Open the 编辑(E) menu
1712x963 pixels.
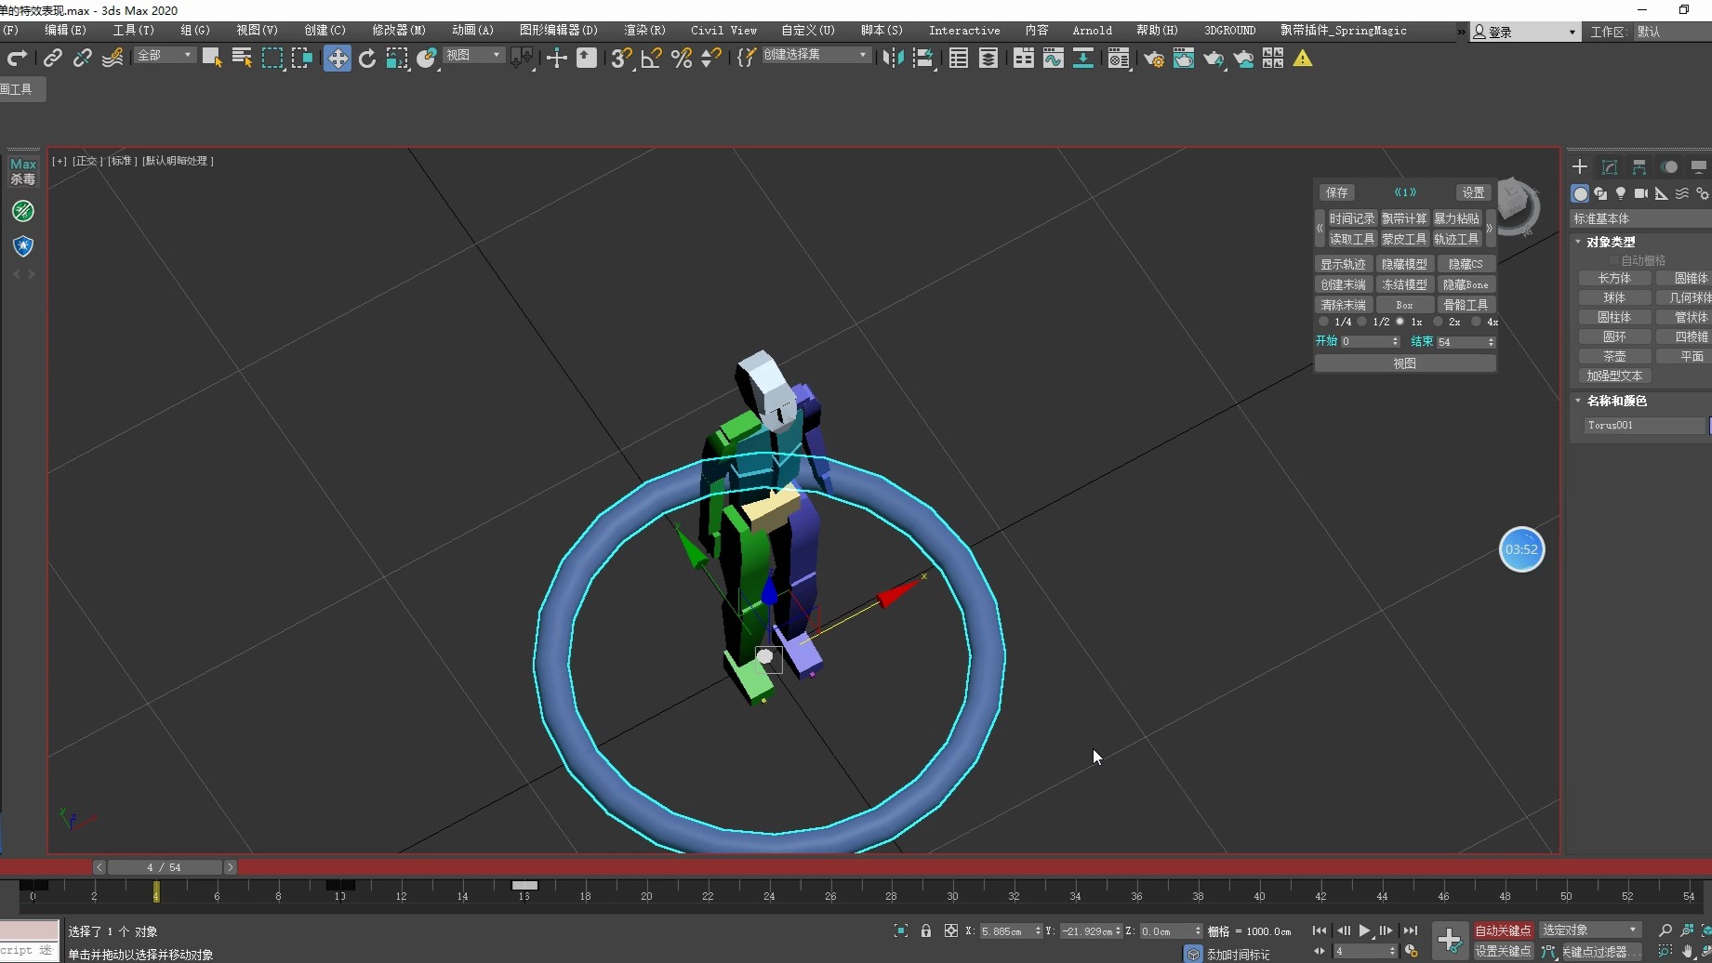point(65,31)
